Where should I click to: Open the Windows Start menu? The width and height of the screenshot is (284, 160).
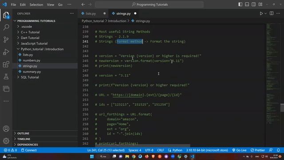coord(92,156)
